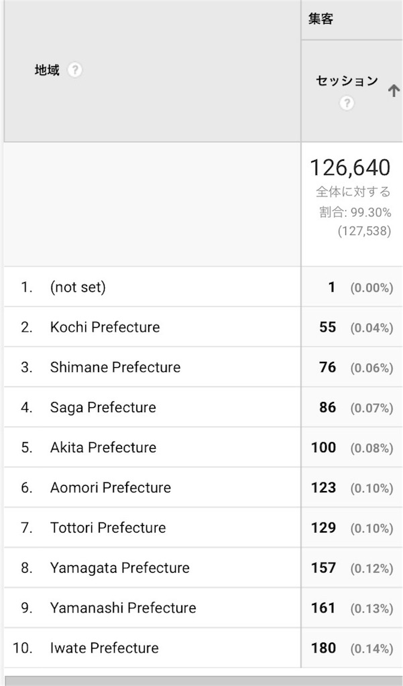Open Yamagata Prefecture region link
Viewport: 403px width, 686px height.
point(119,568)
